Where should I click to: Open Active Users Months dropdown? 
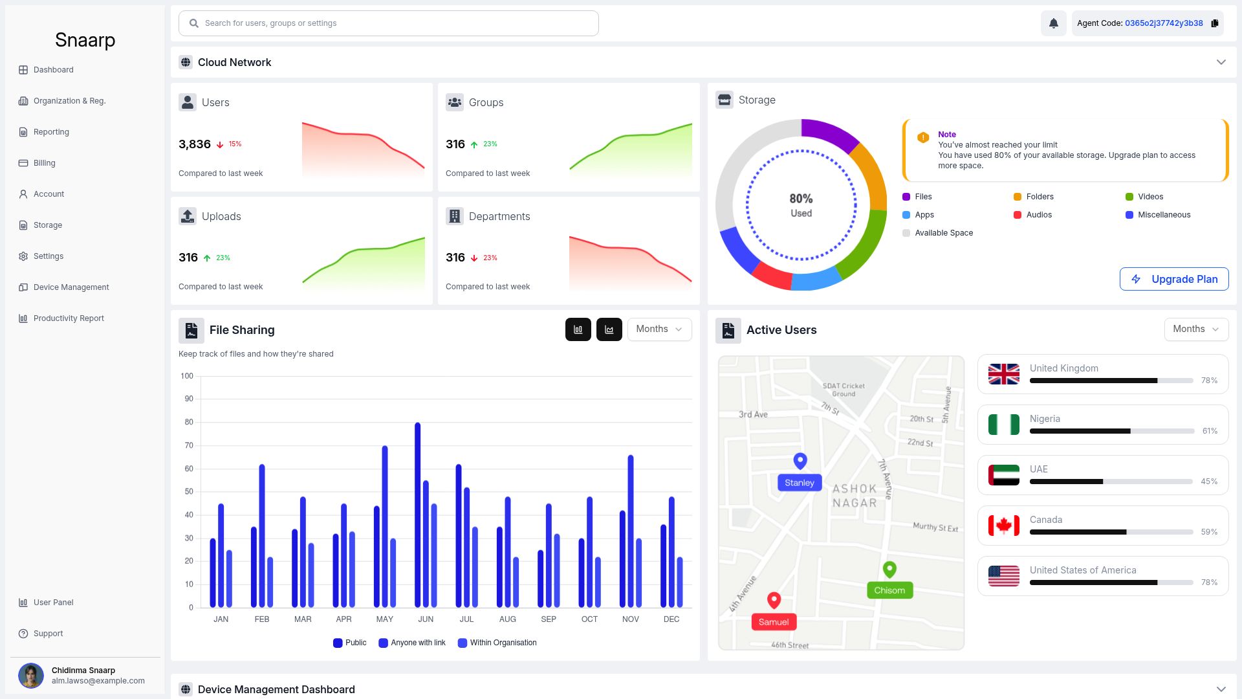point(1196,329)
